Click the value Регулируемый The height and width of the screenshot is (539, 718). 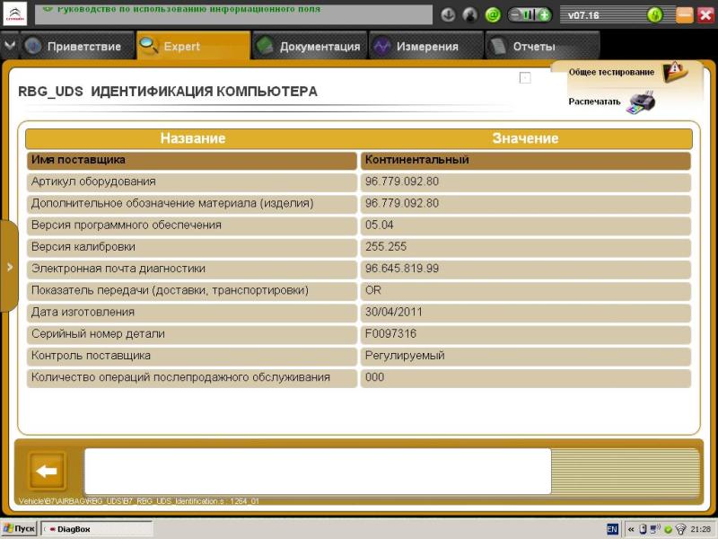[405, 356]
